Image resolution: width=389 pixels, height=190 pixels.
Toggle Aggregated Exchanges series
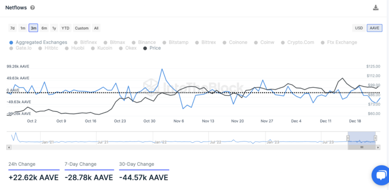pyautogui.click(x=38, y=43)
